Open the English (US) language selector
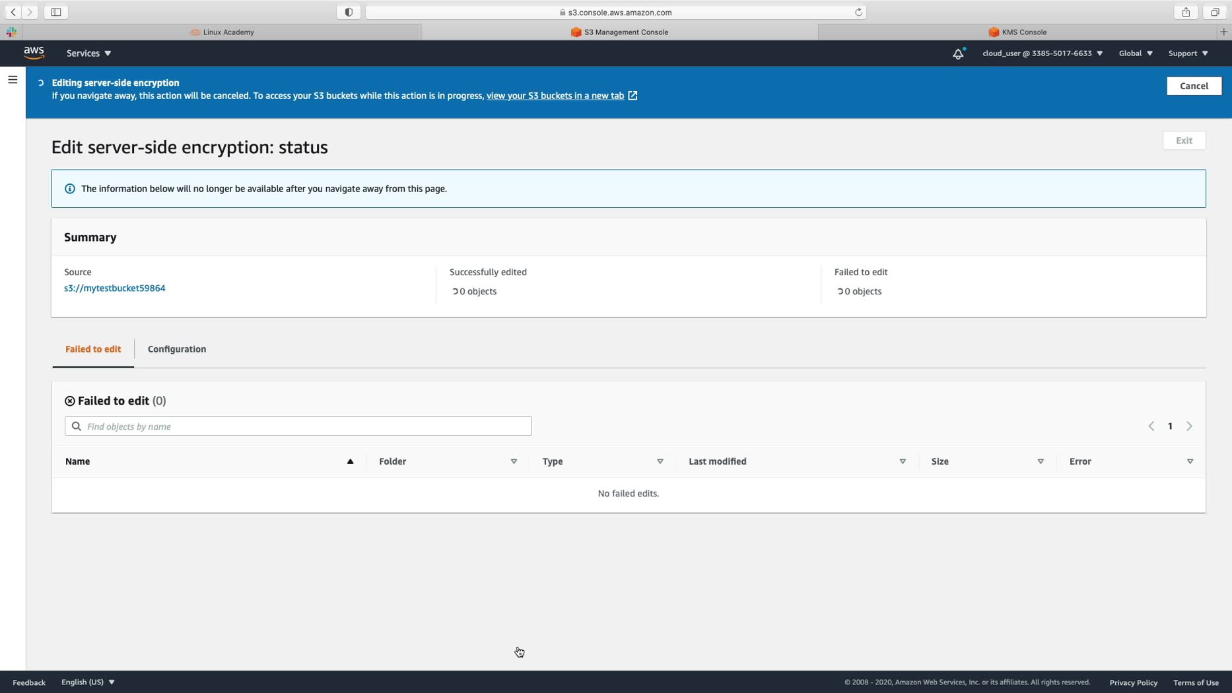The width and height of the screenshot is (1232, 693). [x=88, y=682]
